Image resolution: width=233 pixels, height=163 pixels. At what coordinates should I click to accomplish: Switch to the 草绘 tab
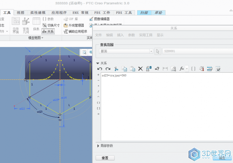click(x=158, y=12)
